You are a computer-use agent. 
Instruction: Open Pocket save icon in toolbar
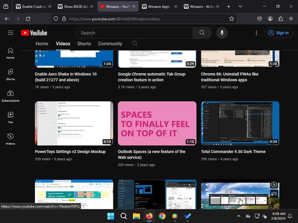pyautogui.click(x=259, y=19)
